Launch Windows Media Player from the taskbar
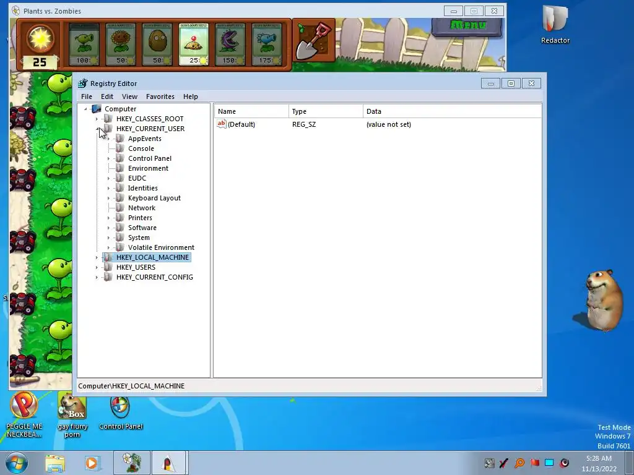 92,463
